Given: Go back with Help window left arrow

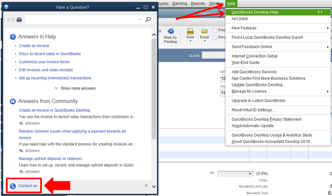Looking at the screenshot, I should tap(8, 20).
